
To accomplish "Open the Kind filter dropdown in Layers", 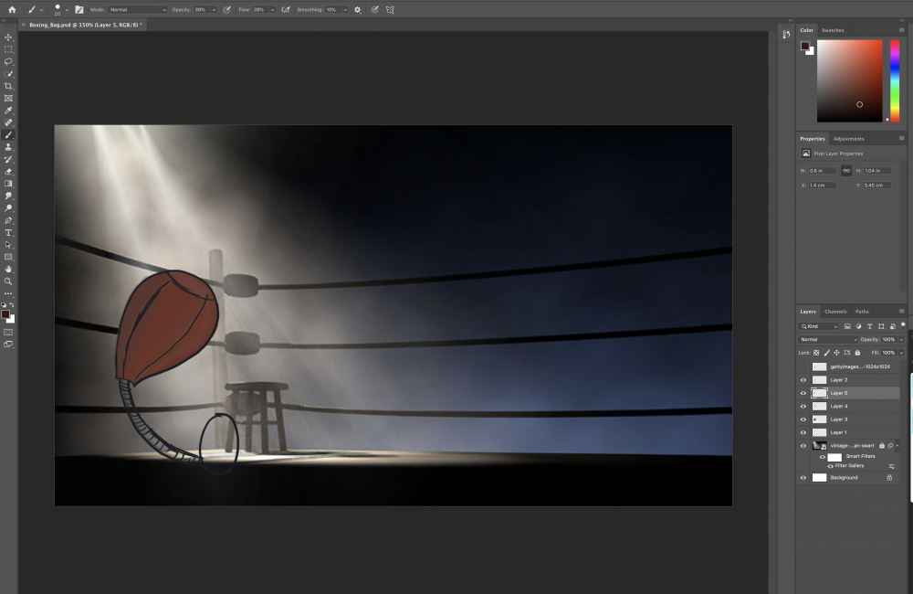I will [x=820, y=326].
